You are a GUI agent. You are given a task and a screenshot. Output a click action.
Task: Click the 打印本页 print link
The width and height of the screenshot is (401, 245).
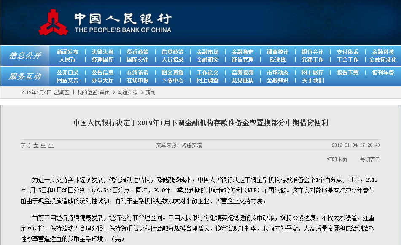(337, 159)
